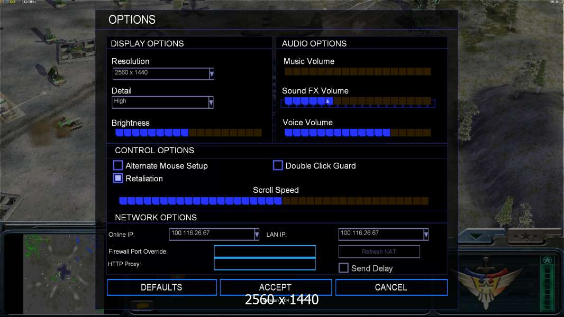Image resolution: width=564 pixels, height=317 pixels.
Task: Adjust the Sound FX Volume slider
Action: (x=358, y=101)
